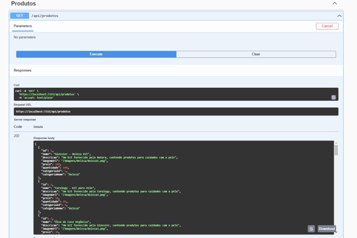357x238 pixels.
Task: Click the response body scrollbar thumb
Action: coord(336,150)
